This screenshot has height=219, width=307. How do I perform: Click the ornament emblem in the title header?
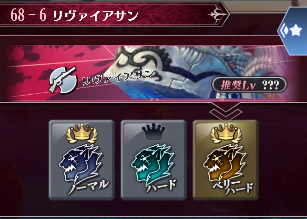pyautogui.click(x=218, y=14)
